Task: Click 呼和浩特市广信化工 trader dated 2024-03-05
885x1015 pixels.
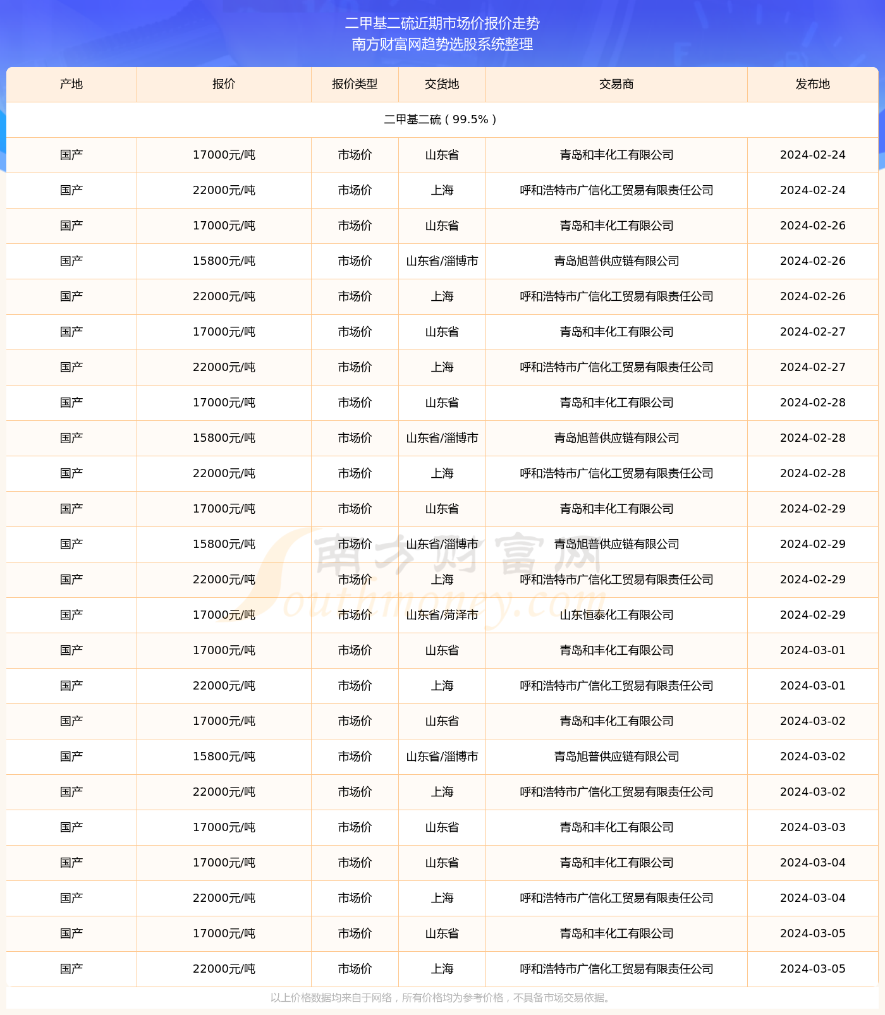Action: point(616,969)
